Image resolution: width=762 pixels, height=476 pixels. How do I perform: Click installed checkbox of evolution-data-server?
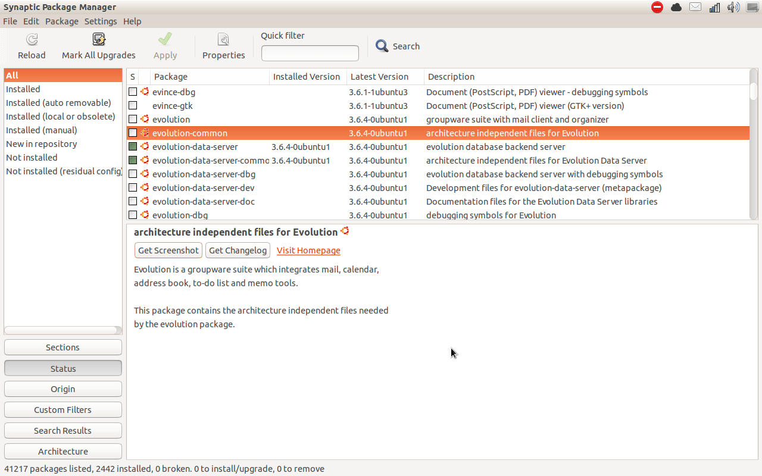point(133,147)
